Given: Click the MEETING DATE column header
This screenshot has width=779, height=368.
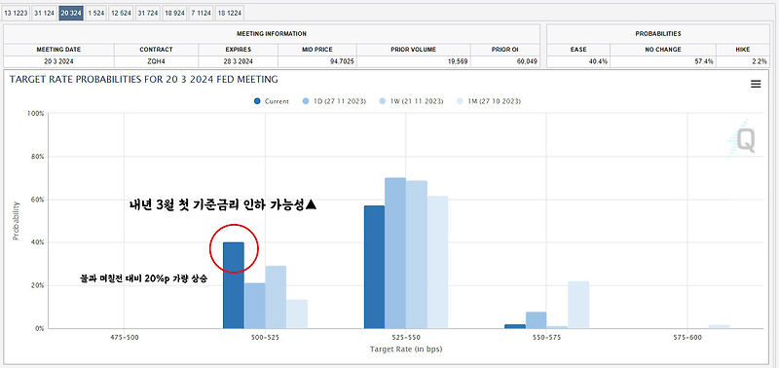Looking at the screenshot, I should pyautogui.click(x=58, y=50).
